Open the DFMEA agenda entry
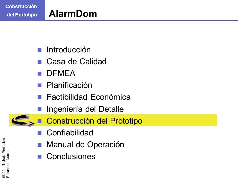247x185 pixels. (61, 73)
